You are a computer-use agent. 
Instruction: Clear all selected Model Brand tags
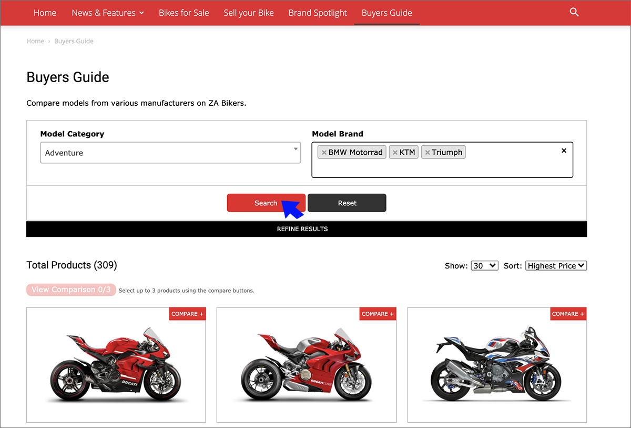pyautogui.click(x=564, y=151)
